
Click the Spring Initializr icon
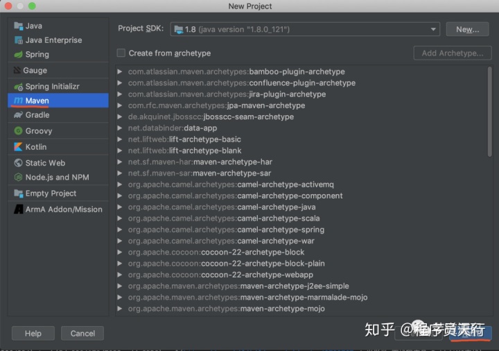tap(19, 86)
